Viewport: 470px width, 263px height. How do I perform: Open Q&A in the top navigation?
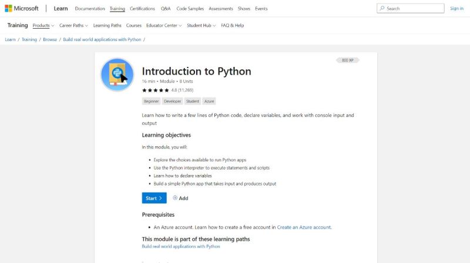[166, 9]
